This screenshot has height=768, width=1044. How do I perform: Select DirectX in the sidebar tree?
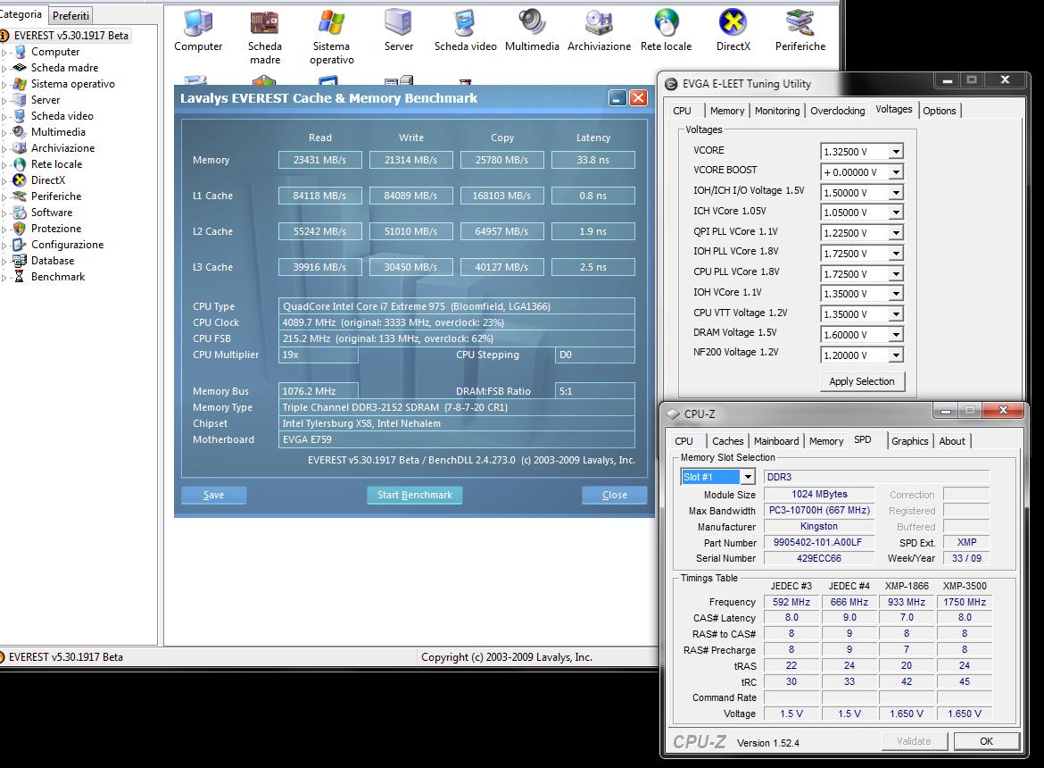click(48, 179)
